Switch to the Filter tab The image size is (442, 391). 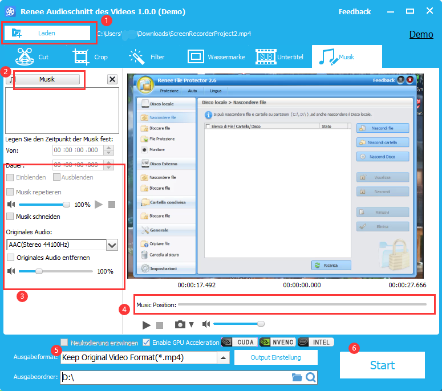pos(147,56)
